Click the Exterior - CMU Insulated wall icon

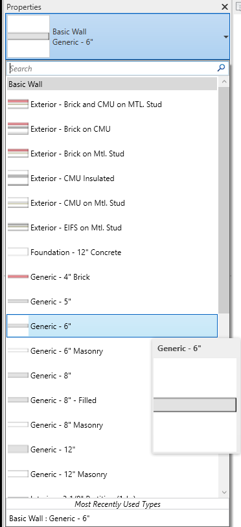coord(18,178)
